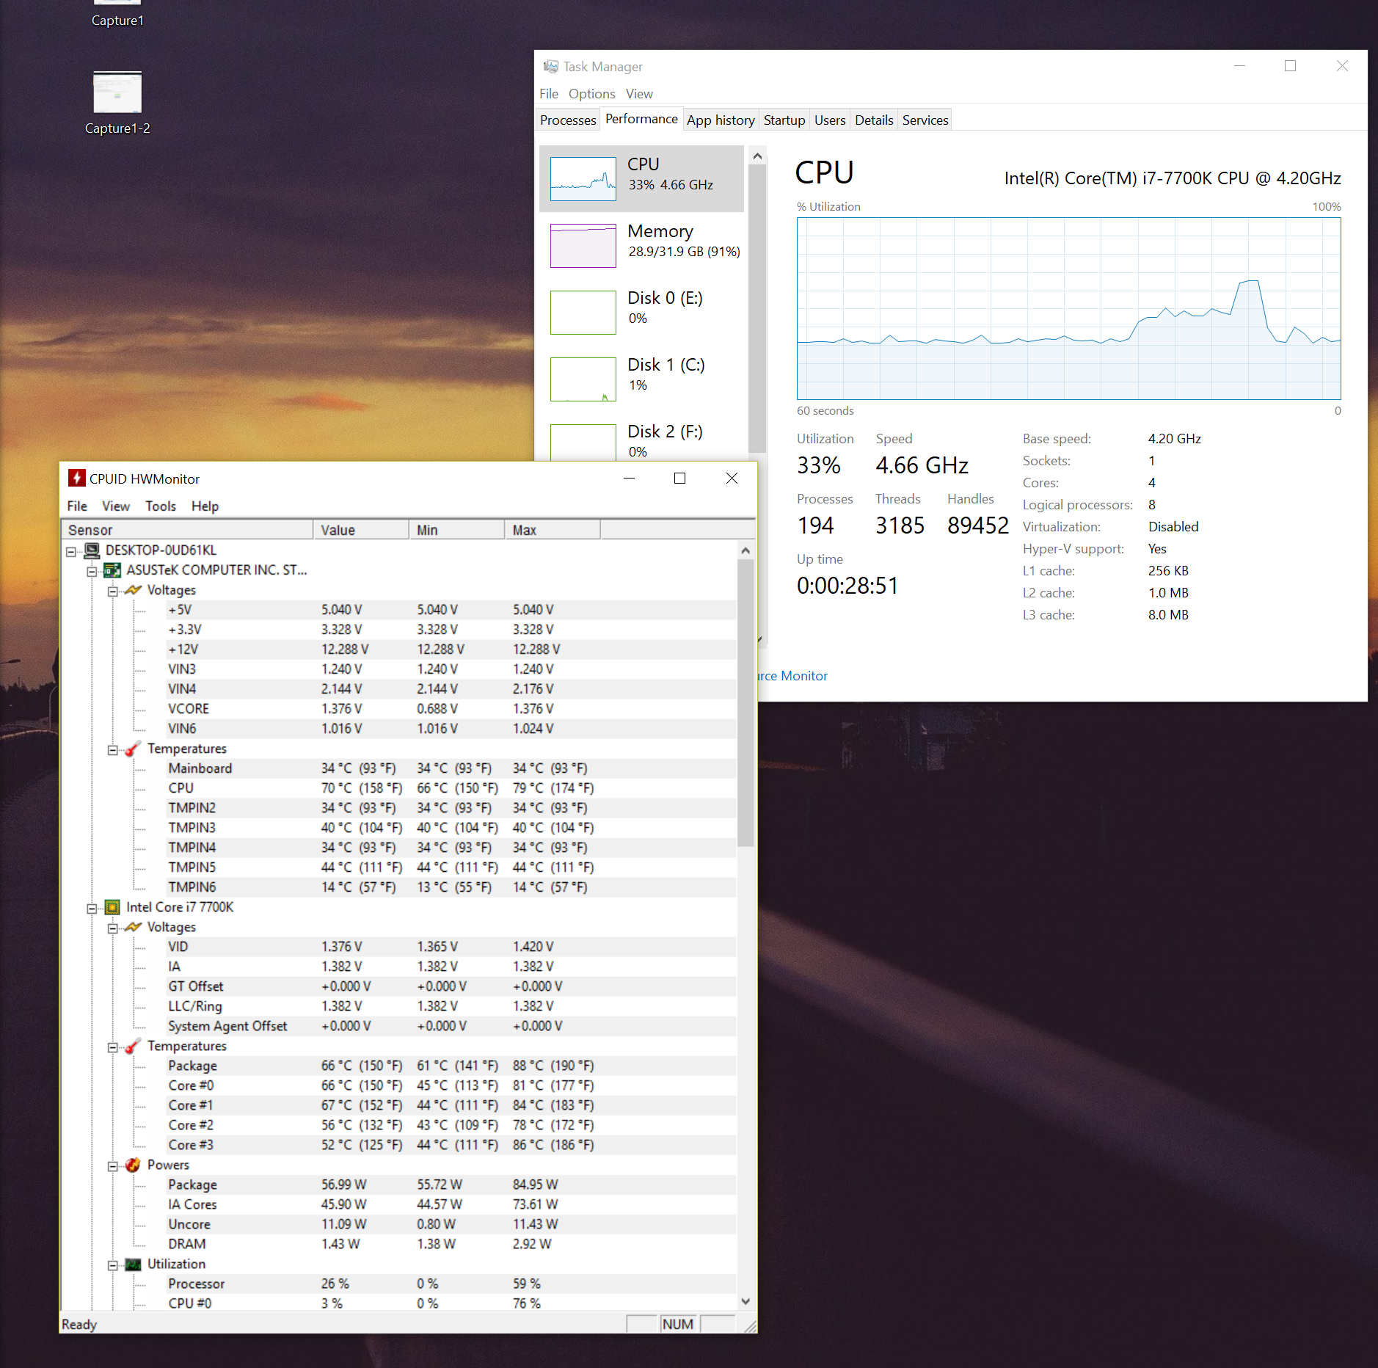Collapse the motherboard Voltages node
The height and width of the screenshot is (1368, 1378).
coord(112,591)
